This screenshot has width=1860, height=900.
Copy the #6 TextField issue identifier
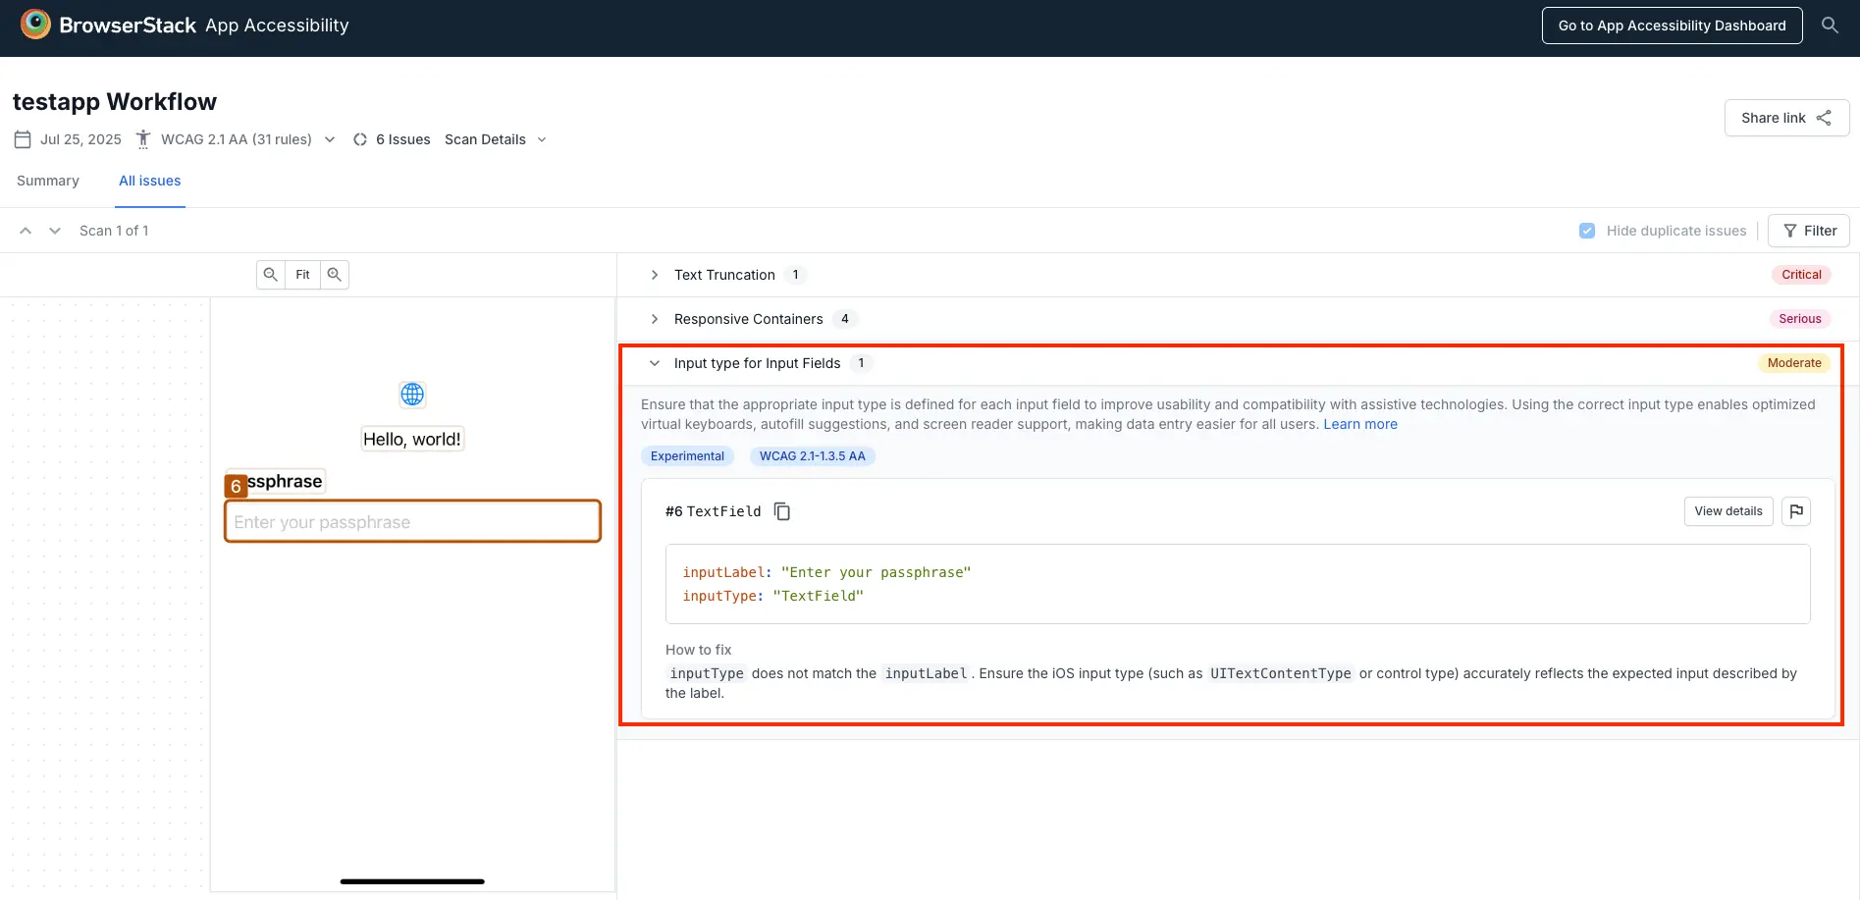coord(781,510)
